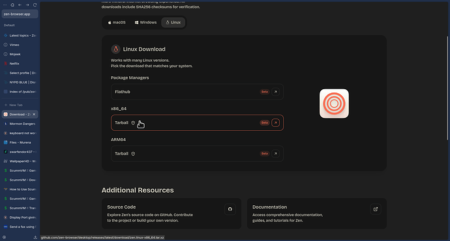The height and width of the screenshot is (241, 450).
Task: Click the Flathub external-link arrow icon
Action: 275,92
